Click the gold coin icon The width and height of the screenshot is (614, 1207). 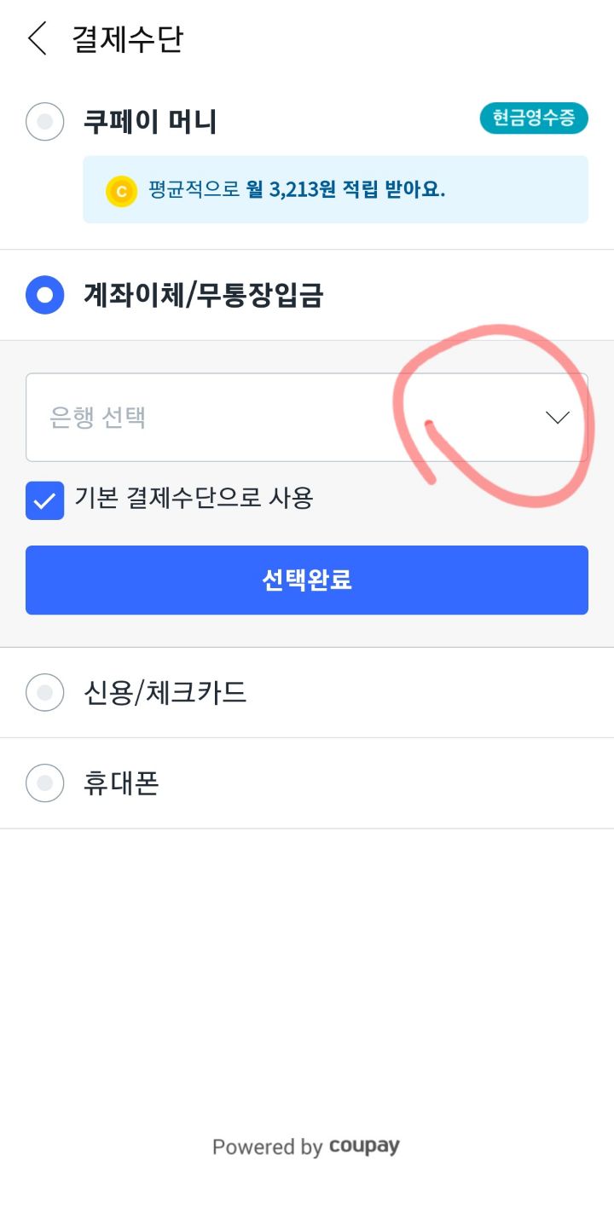(x=121, y=191)
